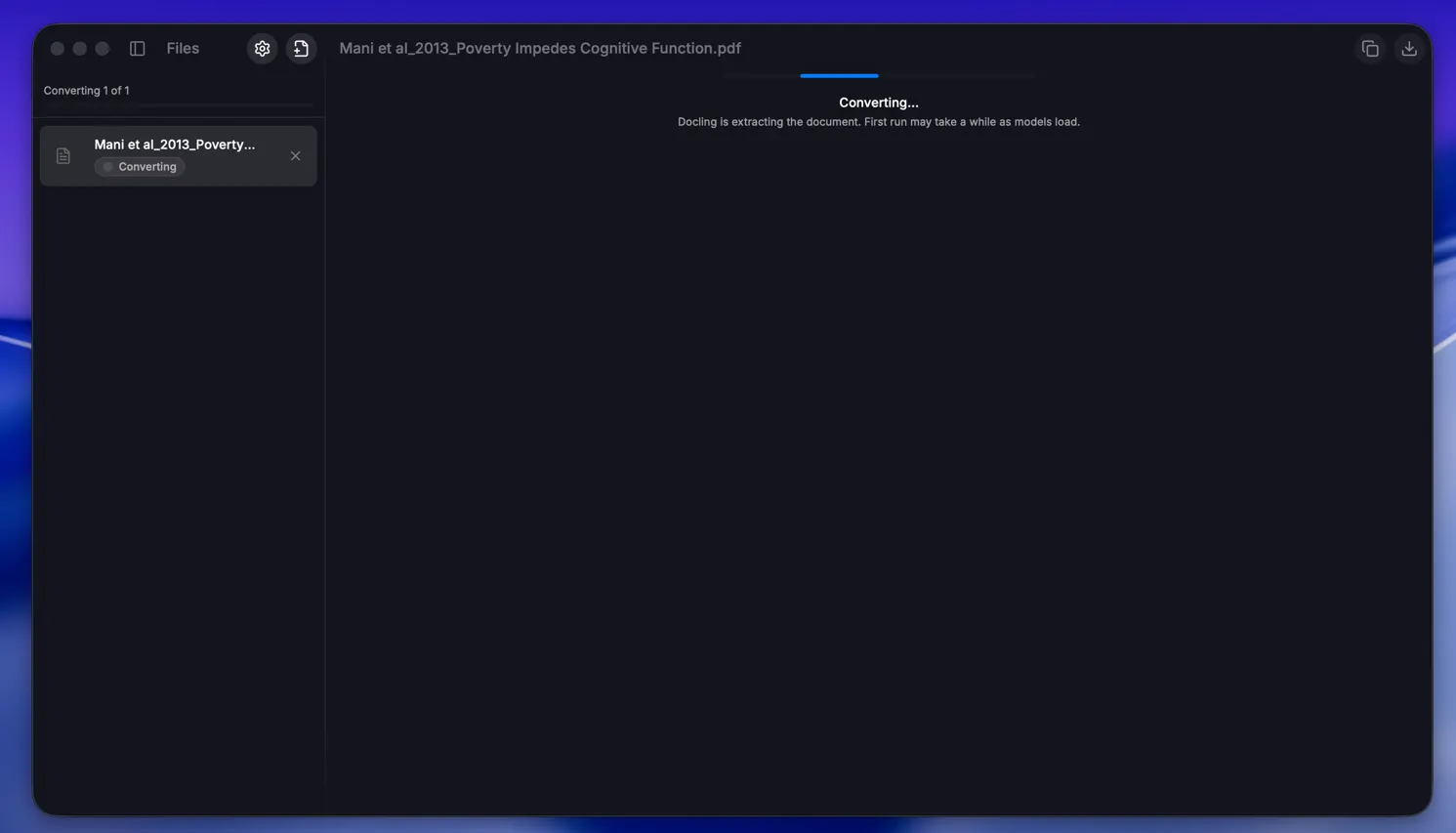Click the sidebar overall progress bar

pos(179,104)
